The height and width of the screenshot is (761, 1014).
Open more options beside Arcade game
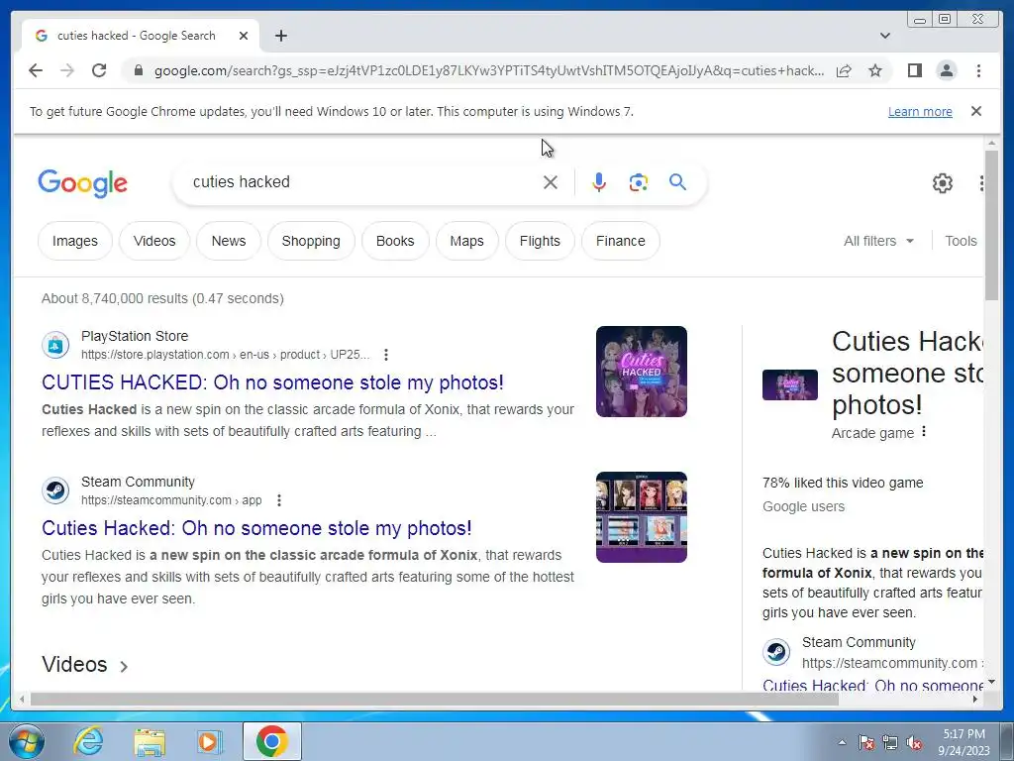click(x=924, y=432)
